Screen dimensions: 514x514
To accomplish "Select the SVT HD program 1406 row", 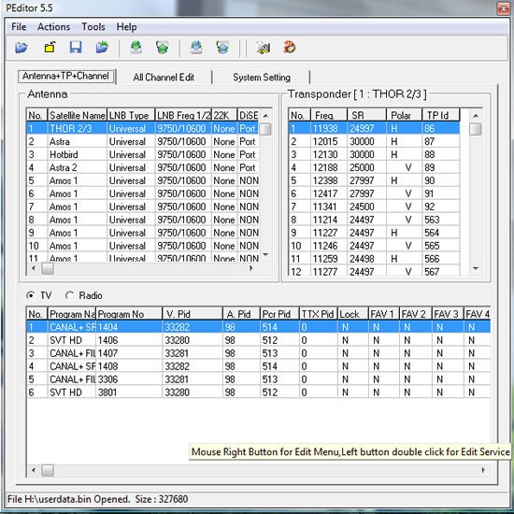I will (x=258, y=340).
